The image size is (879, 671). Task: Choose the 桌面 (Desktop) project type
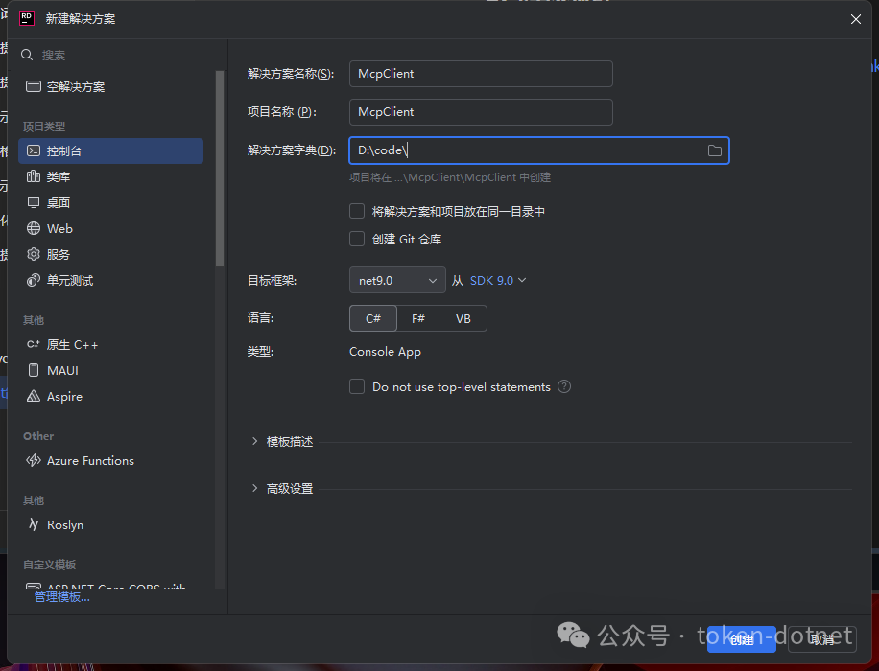59,202
